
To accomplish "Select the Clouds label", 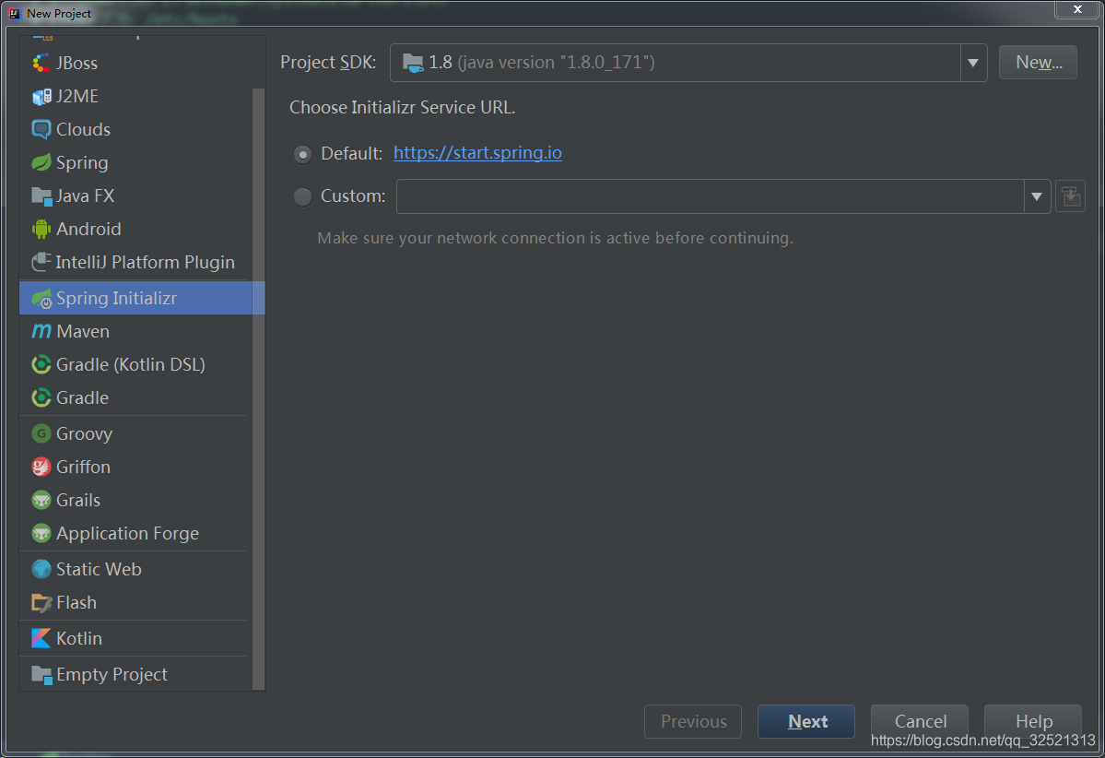I will pos(83,129).
